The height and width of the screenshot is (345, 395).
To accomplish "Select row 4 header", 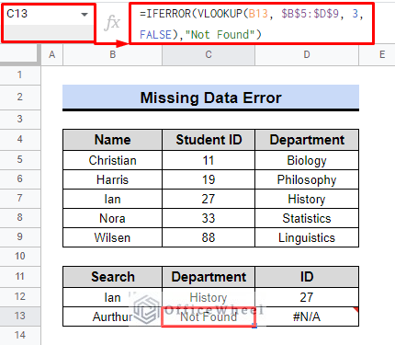I will click(20, 140).
